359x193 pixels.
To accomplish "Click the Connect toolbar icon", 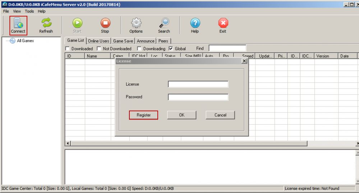I will (18, 26).
